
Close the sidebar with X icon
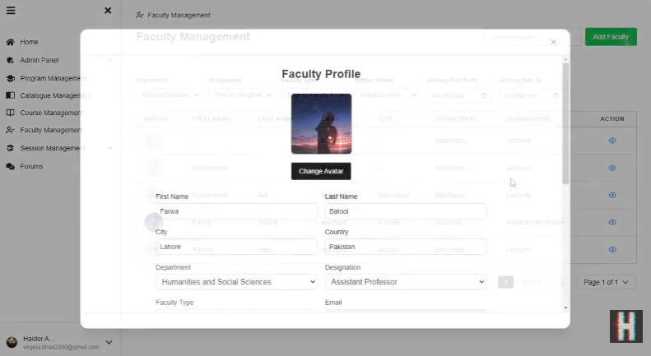pos(108,11)
